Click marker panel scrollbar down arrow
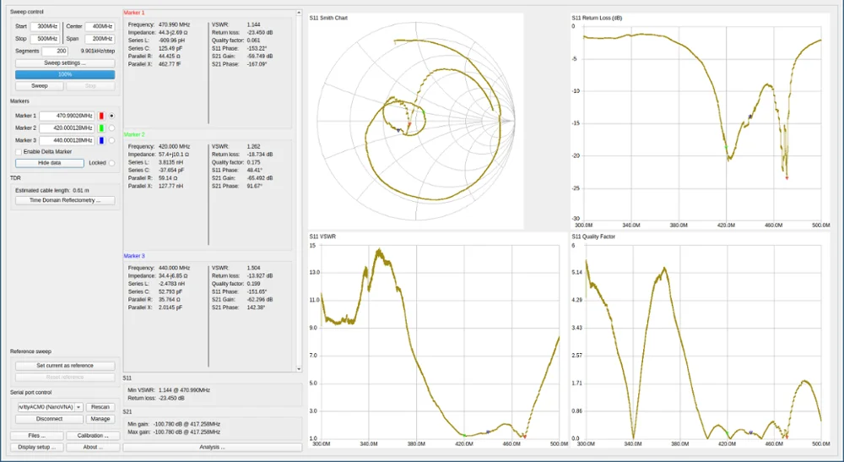Image resolution: width=844 pixels, height=462 pixels. (299, 369)
